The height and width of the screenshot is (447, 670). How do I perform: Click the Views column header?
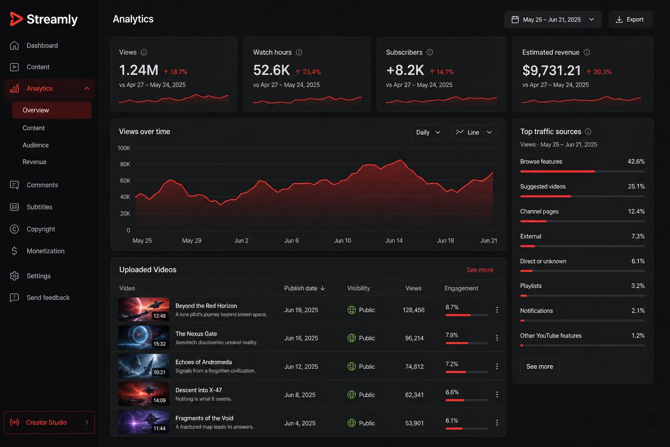tap(414, 288)
